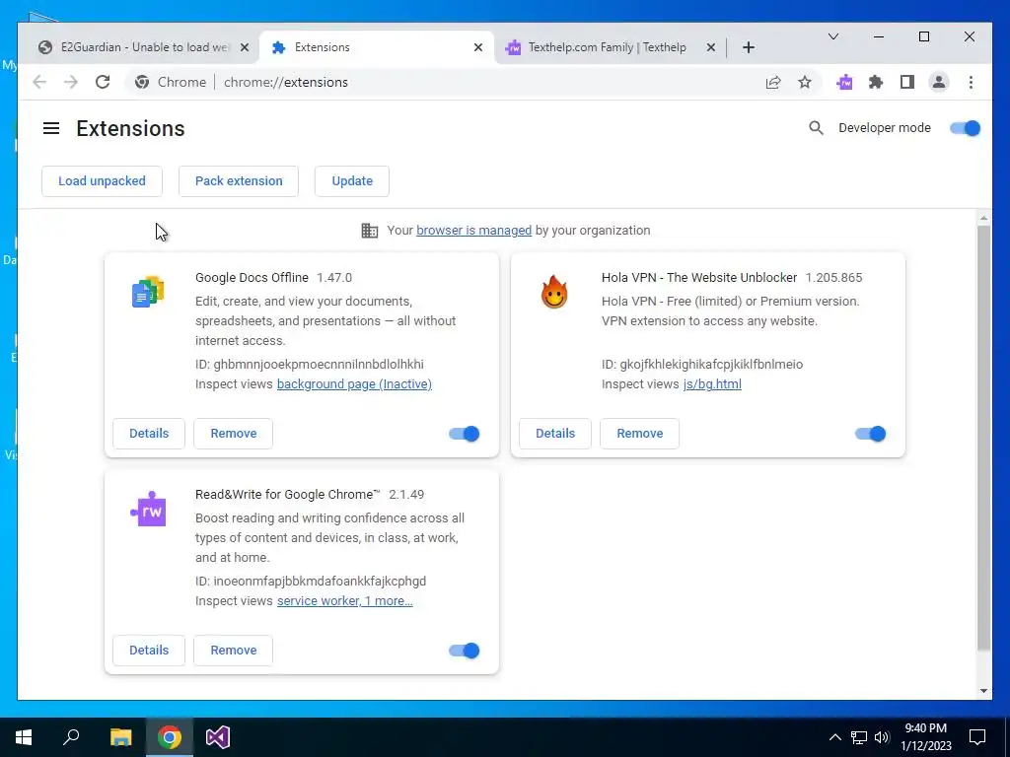The image size is (1010, 757).
Task: Disable the Hola VPN extension
Action: tap(870, 434)
